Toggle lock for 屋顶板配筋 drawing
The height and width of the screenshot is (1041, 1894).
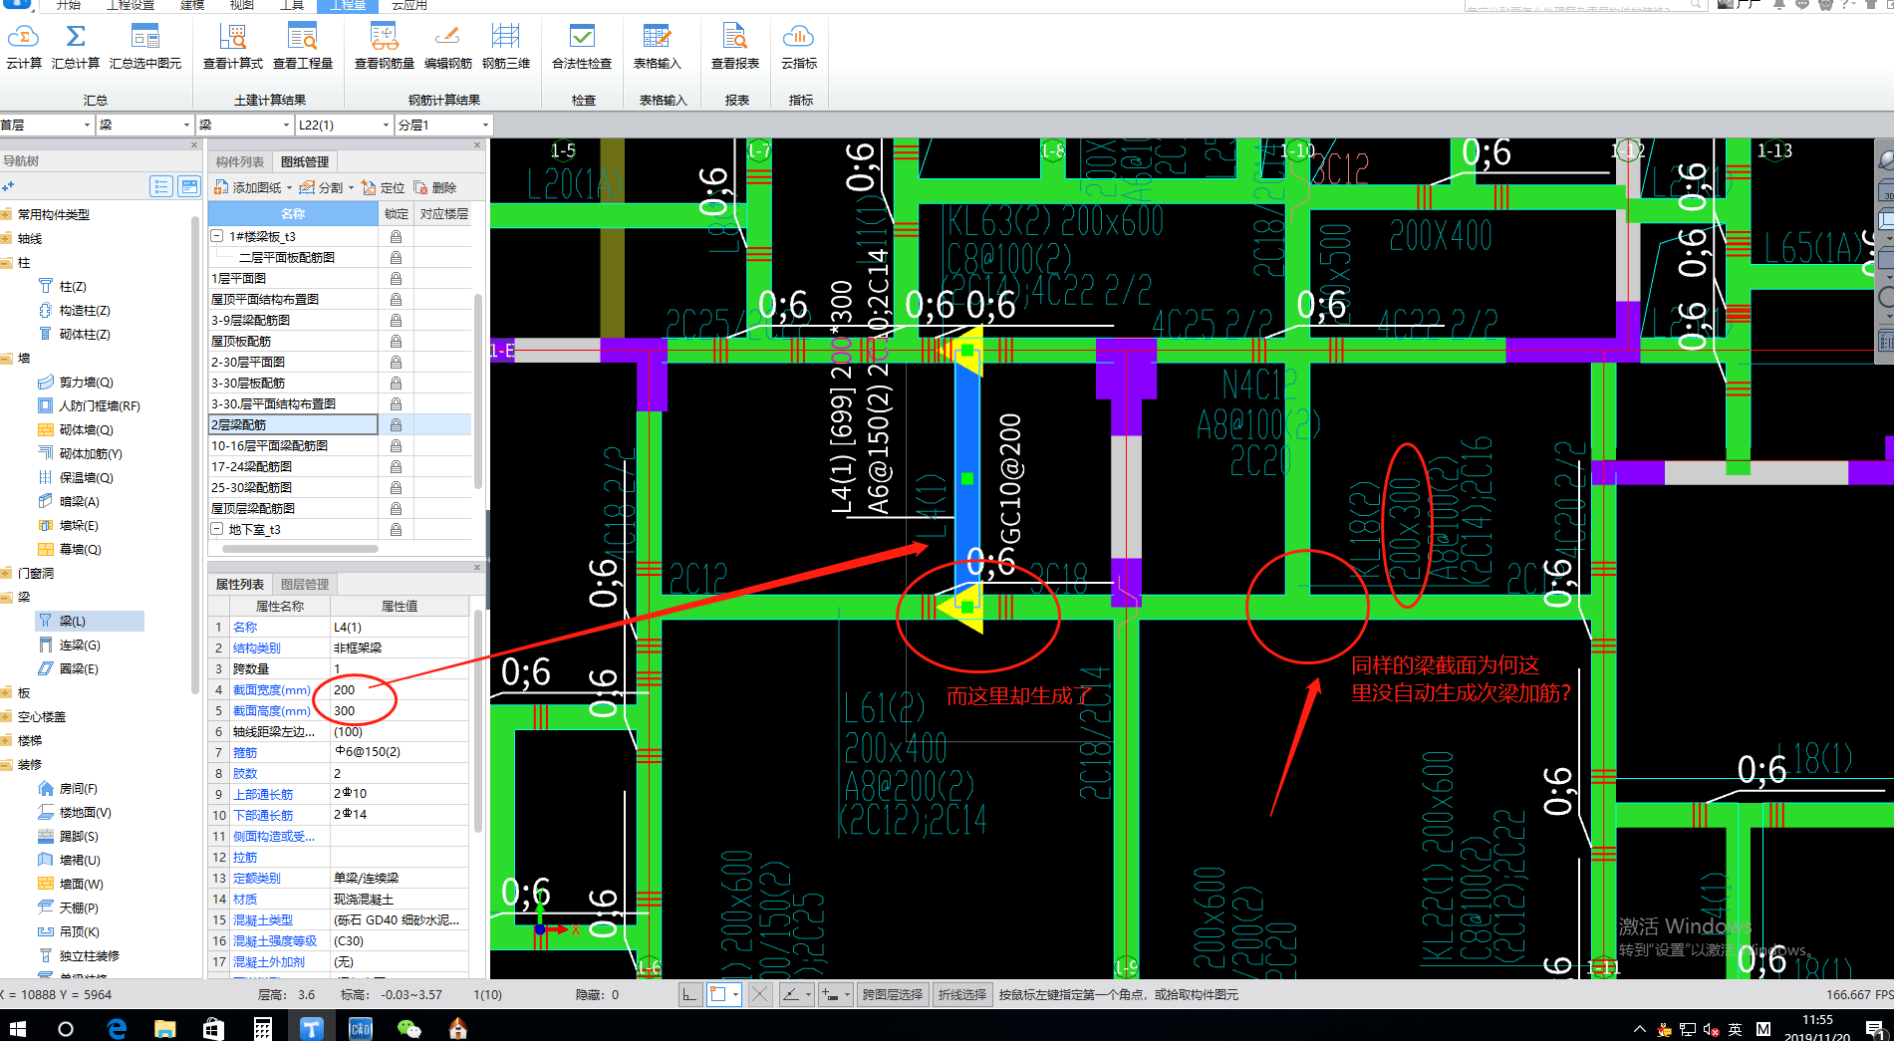(396, 341)
